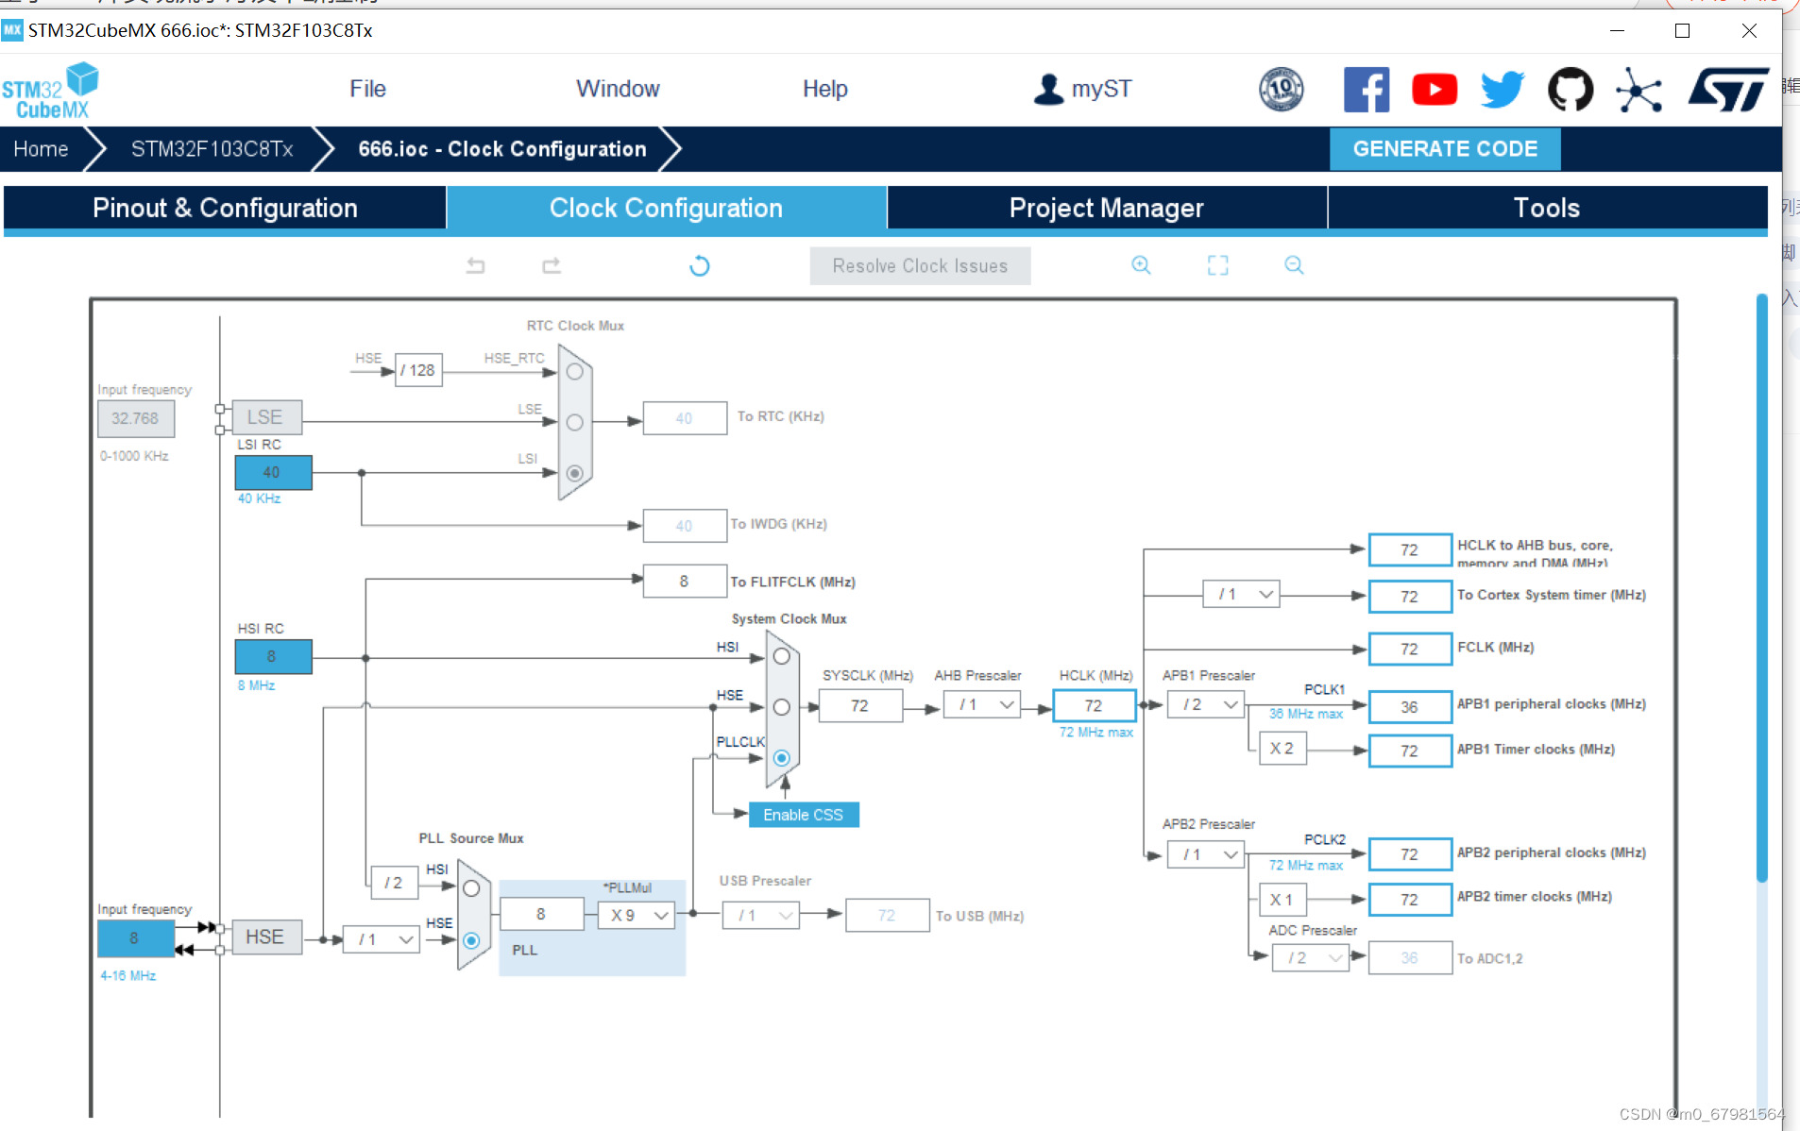Click the LSE input frequency 32.768 field
This screenshot has height=1131, width=1800.
click(x=135, y=418)
